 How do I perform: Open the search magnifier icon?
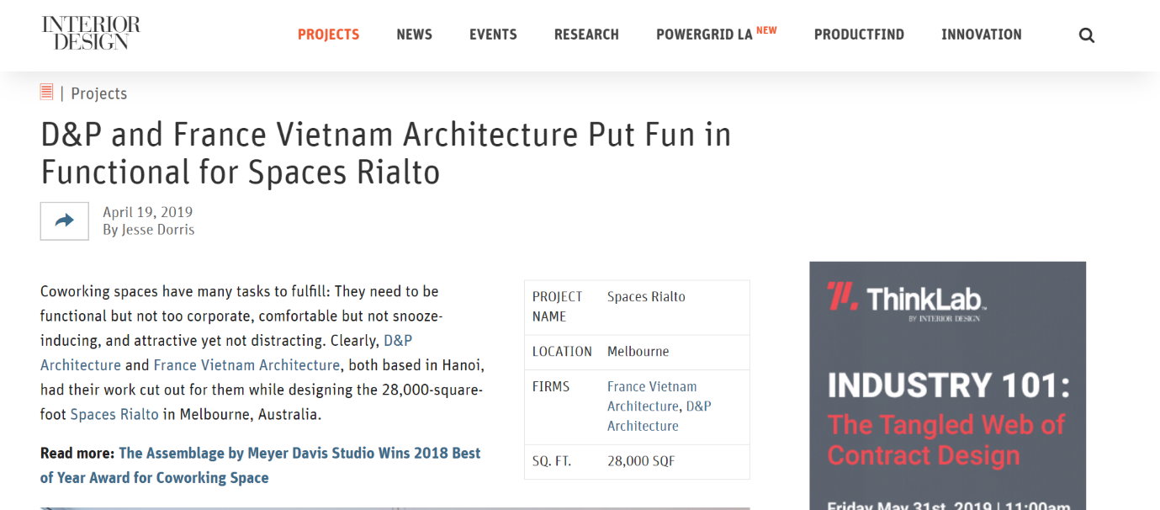point(1087,35)
